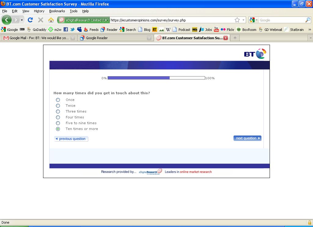Viewport: 313px width, 227px height.
Task: Click the survey progress bar
Action: (156, 78)
